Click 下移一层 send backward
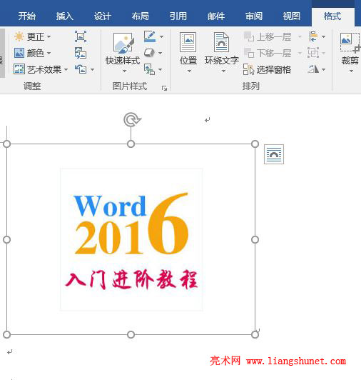Image resolution: width=361 pixels, height=380 pixels. tap(268, 53)
